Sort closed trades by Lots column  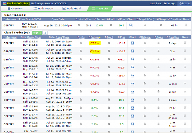(81, 37)
